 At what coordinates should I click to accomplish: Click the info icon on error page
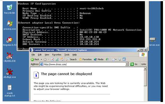coord(36,75)
